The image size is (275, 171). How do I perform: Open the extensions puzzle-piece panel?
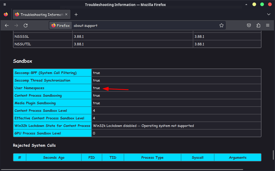point(258,25)
